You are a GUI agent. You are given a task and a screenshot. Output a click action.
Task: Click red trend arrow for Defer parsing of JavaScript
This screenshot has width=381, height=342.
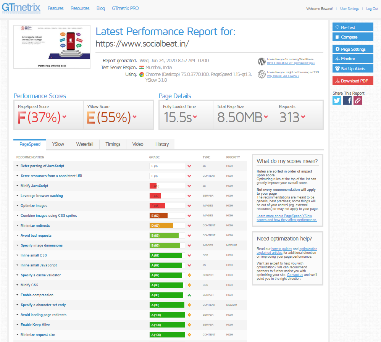[x=189, y=166]
